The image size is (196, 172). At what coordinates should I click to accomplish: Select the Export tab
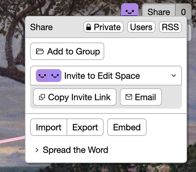[x=85, y=127]
